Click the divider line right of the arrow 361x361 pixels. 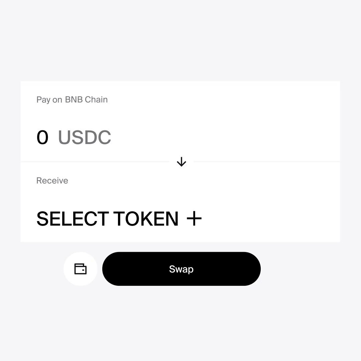267,162
